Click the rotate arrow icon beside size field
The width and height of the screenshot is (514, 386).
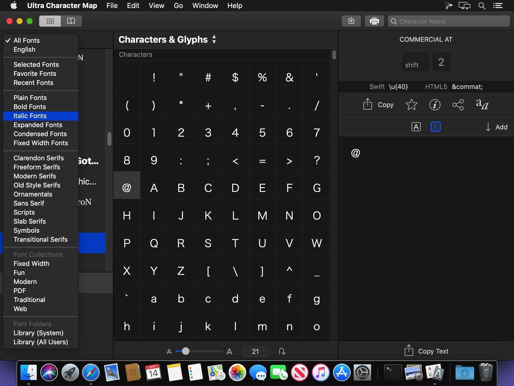[x=282, y=351]
